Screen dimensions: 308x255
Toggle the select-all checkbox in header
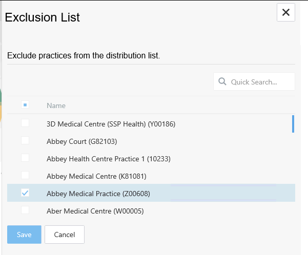click(25, 105)
